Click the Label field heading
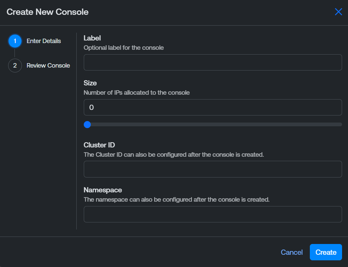348x267 pixels. (92, 38)
